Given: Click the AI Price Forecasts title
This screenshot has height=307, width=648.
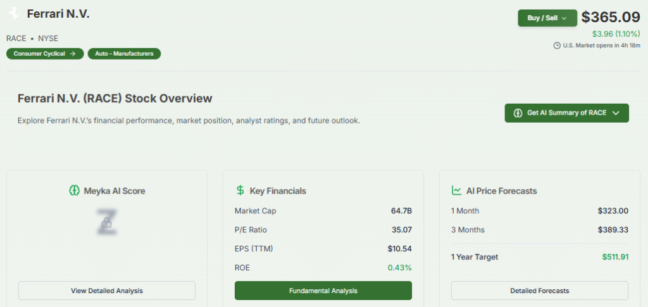Looking at the screenshot, I should pyautogui.click(x=502, y=191).
